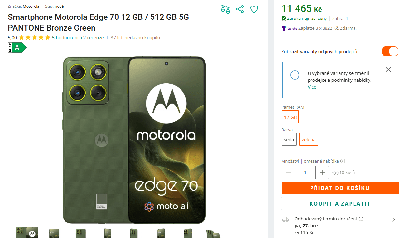Click the info icon beside Odhadovaný termín doručení
The height and width of the screenshot is (238, 405).
pos(361,219)
